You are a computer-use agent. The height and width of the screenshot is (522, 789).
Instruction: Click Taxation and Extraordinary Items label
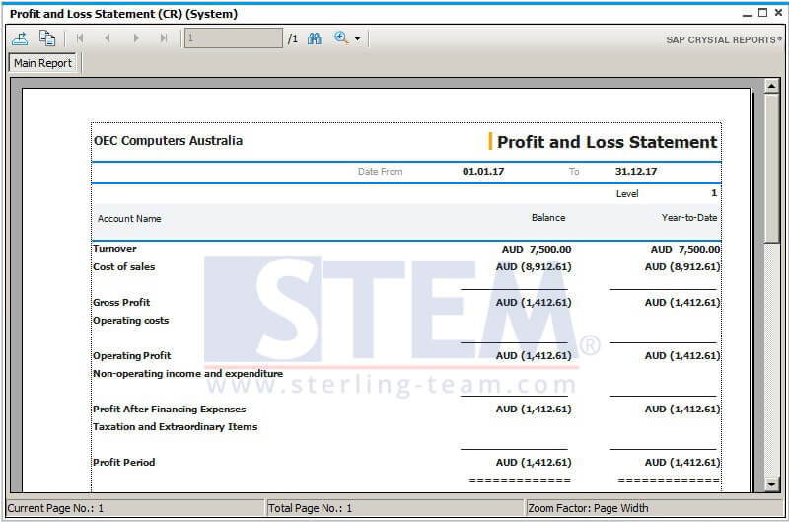pyautogui.click(x=176, y=427)
